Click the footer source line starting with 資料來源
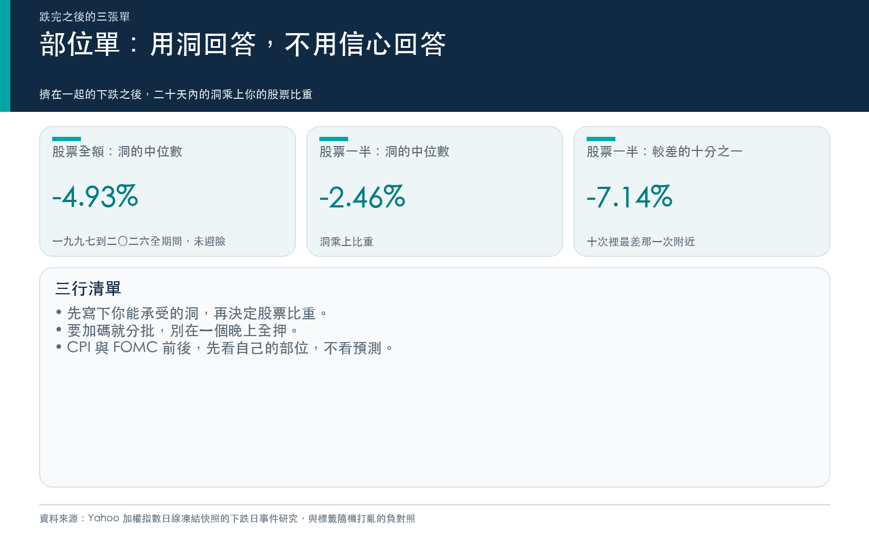This screenshot has height=543, width=869. click(x=227, y=519)
